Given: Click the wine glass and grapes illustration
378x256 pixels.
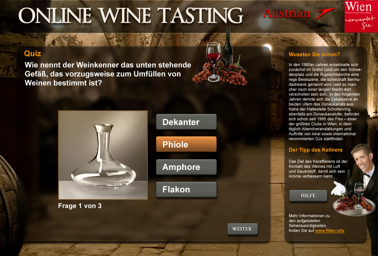Looking at the screenshot, I should [220, 58].
